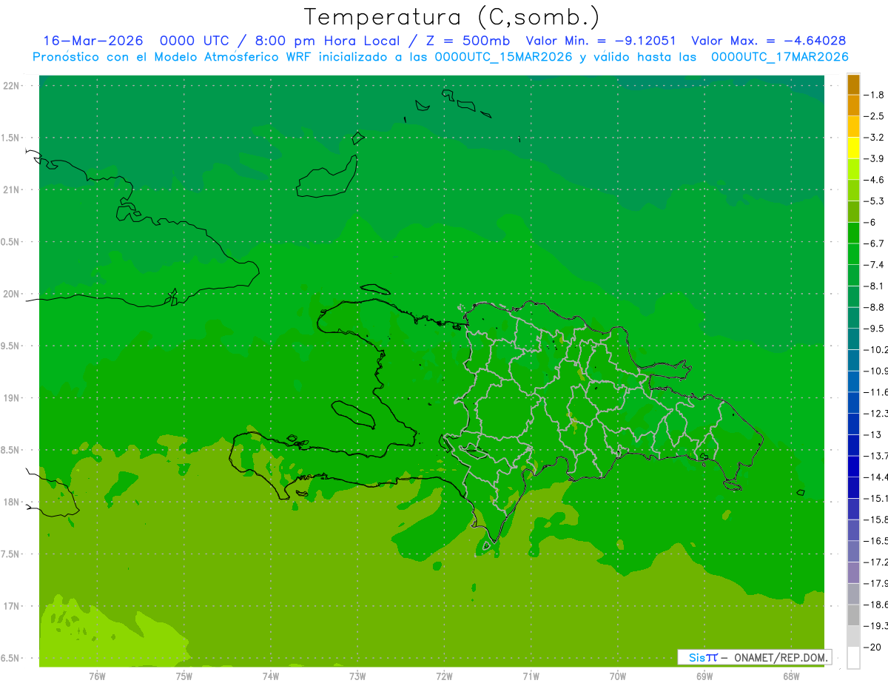Click the '76W' longitude label
This screenshot has height=686, width=888.
[97, 676]
